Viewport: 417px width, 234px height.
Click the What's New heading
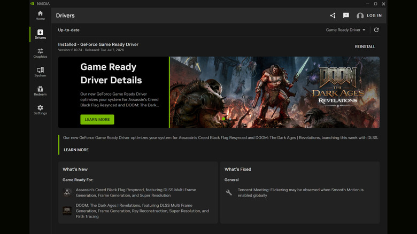point(75,169)
